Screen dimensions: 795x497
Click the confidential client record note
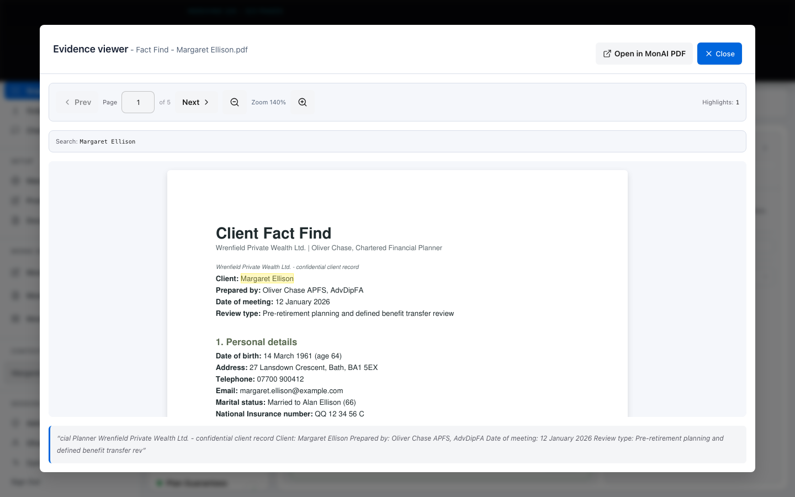(x=287, y=267)
